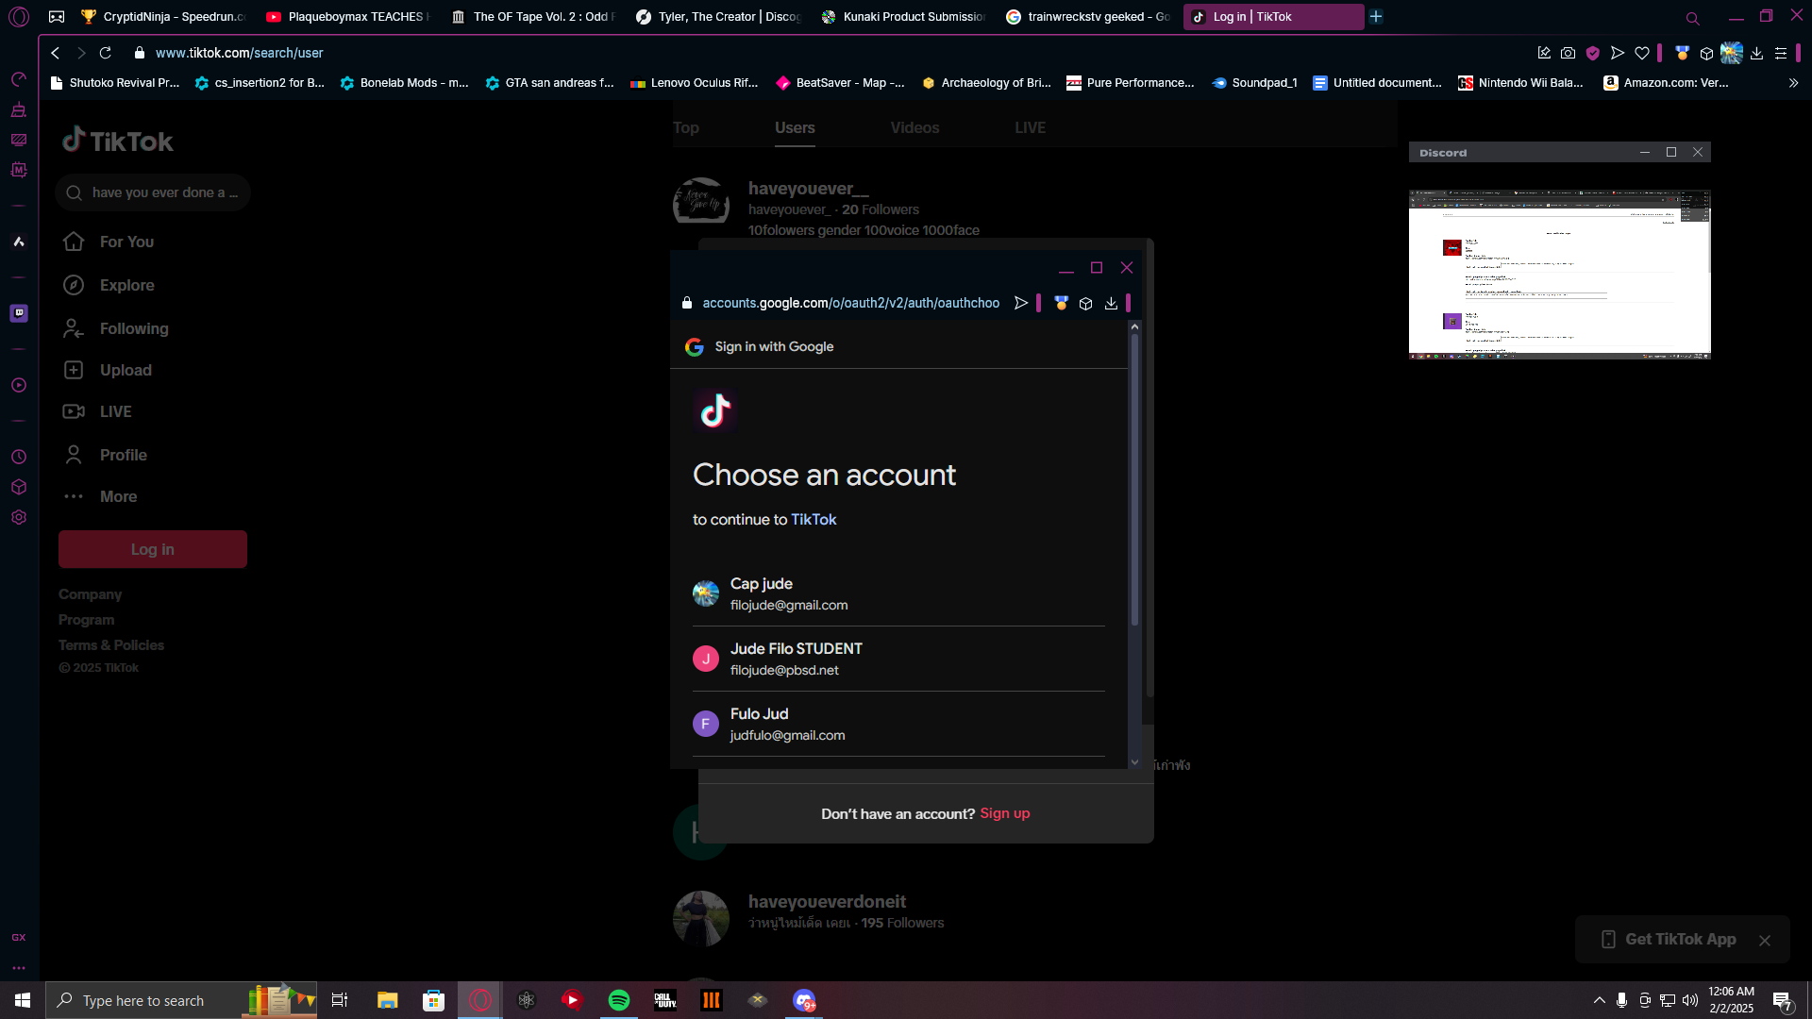Open Opera sidebar history clock icon
This screenshot has width=1812, height=1019.
point(19,457)
